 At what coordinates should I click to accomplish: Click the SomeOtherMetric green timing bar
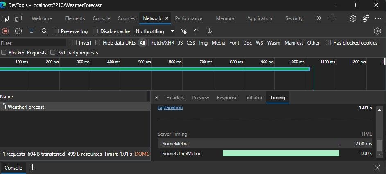pos(281,154)
